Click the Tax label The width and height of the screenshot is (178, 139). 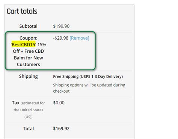click(16, 103)
